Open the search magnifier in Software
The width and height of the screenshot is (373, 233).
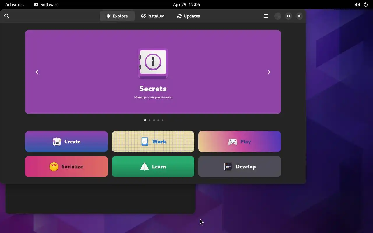(x=7, y=16)
